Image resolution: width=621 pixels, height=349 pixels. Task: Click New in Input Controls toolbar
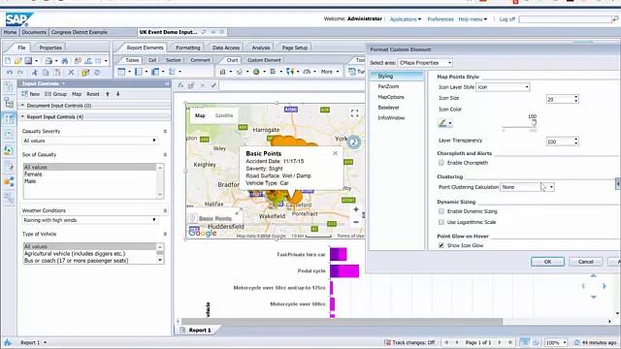(x=31, y=94)
